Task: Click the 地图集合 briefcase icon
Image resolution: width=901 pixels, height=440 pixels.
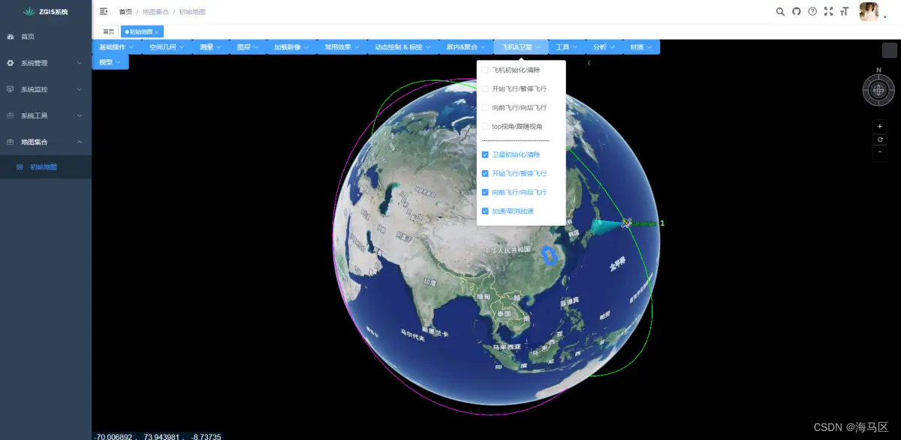Action: (11, 142)
